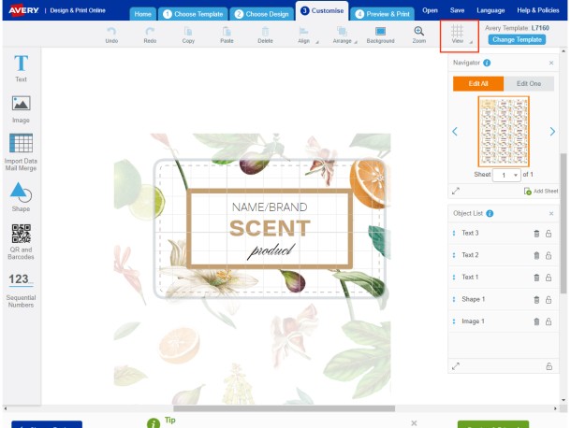The width and height of the screenshot is (571, 428).
Task: Open the Background tool
Action: pyautogui.click(x=380, y=35)
